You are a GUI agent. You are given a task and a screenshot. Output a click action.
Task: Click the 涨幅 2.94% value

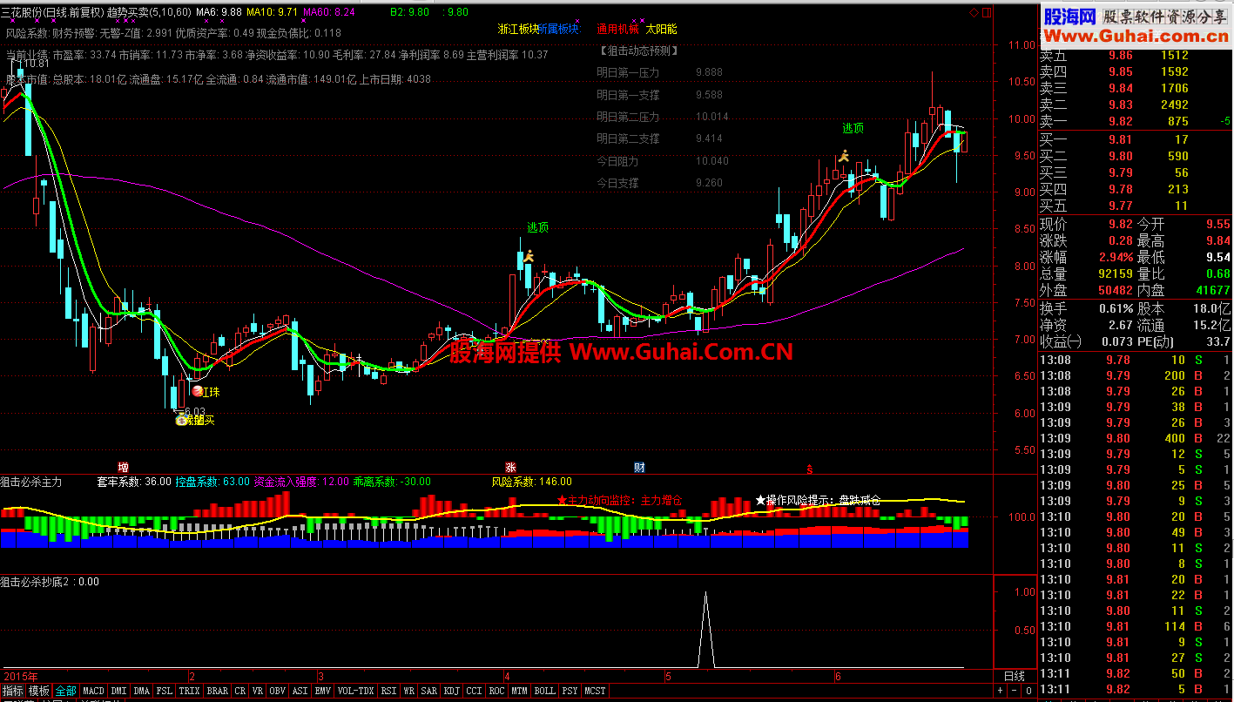[x=1115, y=257]
